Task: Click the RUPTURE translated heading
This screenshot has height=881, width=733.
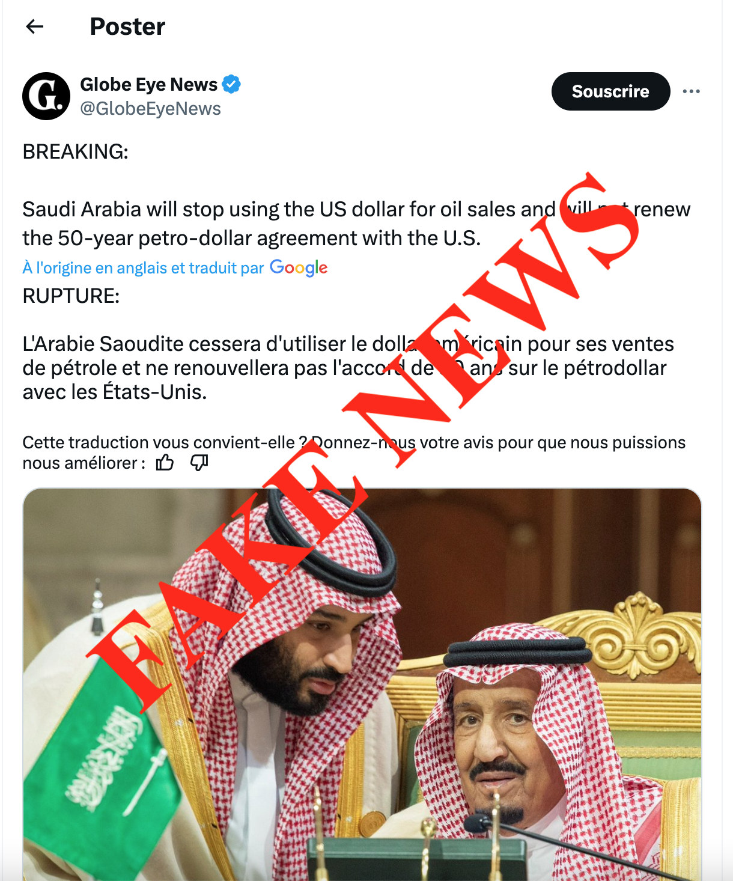Action: [x=71, y=296]
